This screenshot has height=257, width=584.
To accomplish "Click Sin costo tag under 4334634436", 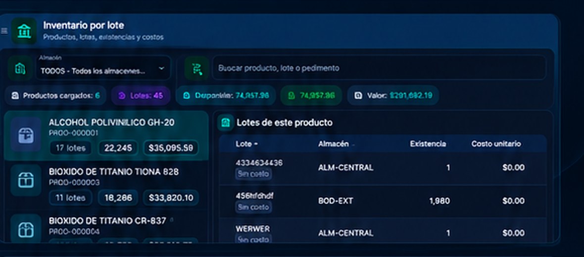I will pyautogui.click(x=253, y=173).
